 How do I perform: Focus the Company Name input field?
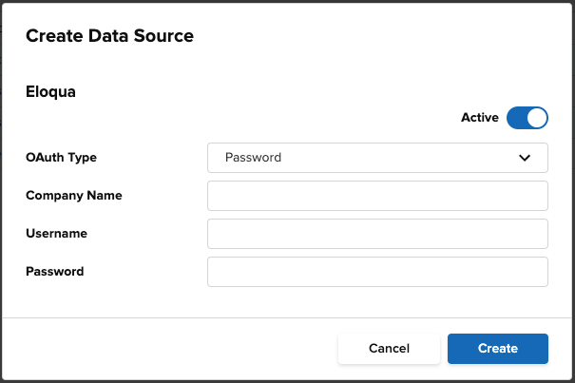(377, 196)
